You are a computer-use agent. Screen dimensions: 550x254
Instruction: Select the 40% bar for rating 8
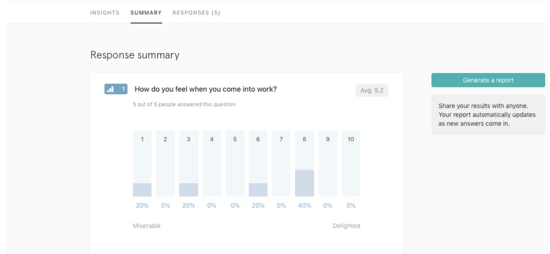pos(305,183)
